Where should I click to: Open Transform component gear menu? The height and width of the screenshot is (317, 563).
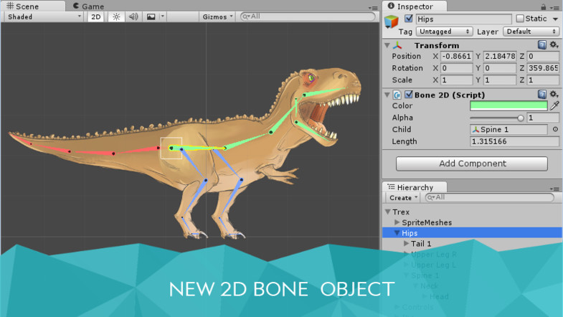coord(554,45)
